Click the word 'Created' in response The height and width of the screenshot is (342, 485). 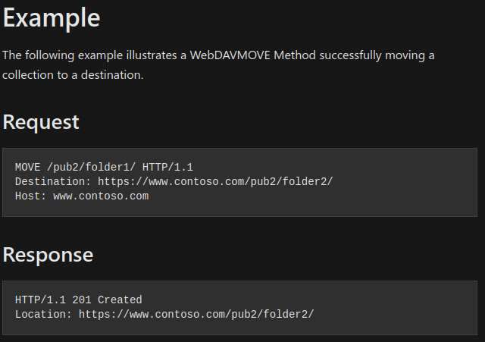(120, 300)
